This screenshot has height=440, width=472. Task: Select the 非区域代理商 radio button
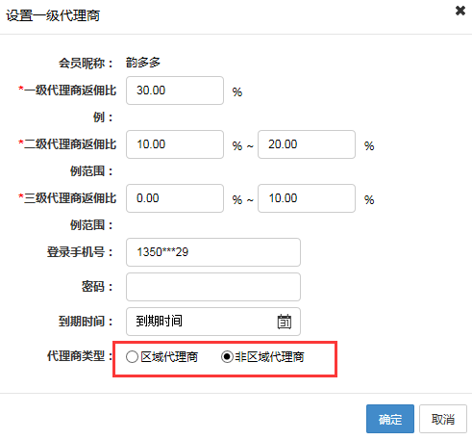(x=227, y=357)
